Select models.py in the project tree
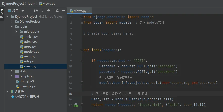This screenshot has width=223, height=112. [x=36, y=52]
